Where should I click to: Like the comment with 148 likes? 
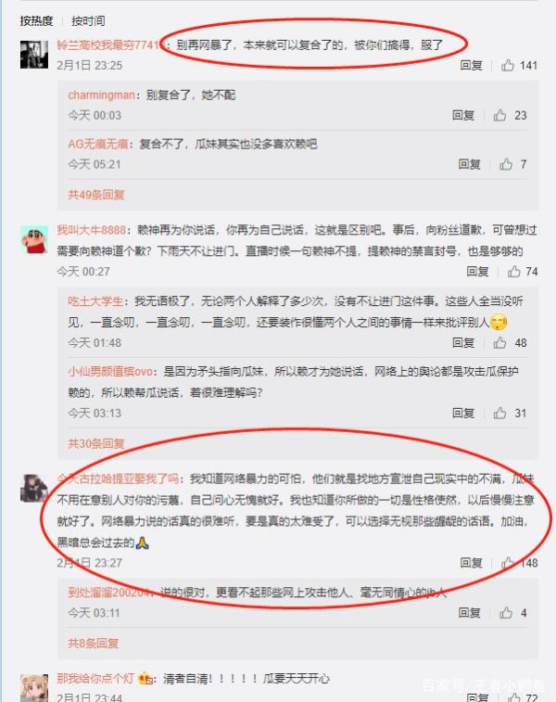[x=508, y=563]
